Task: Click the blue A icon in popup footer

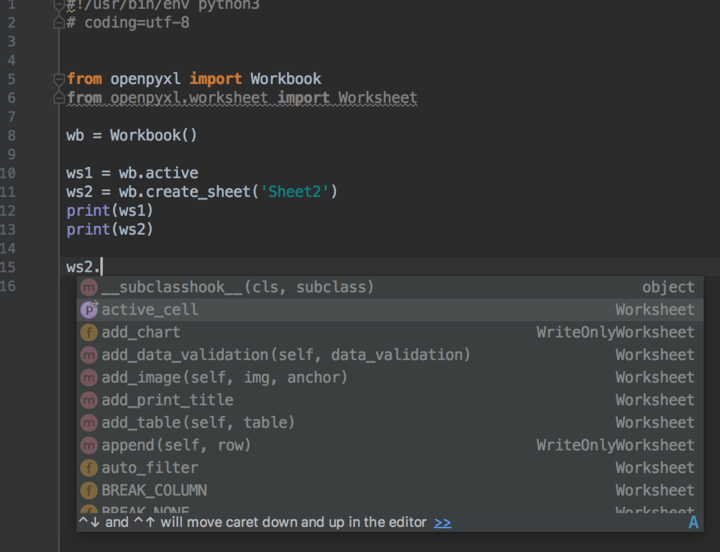Action: pyautogui.click(x=693, y=523)
